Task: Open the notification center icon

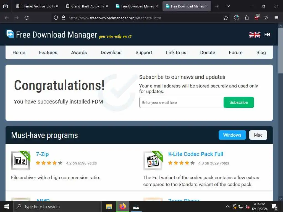Action: (274, 207)
